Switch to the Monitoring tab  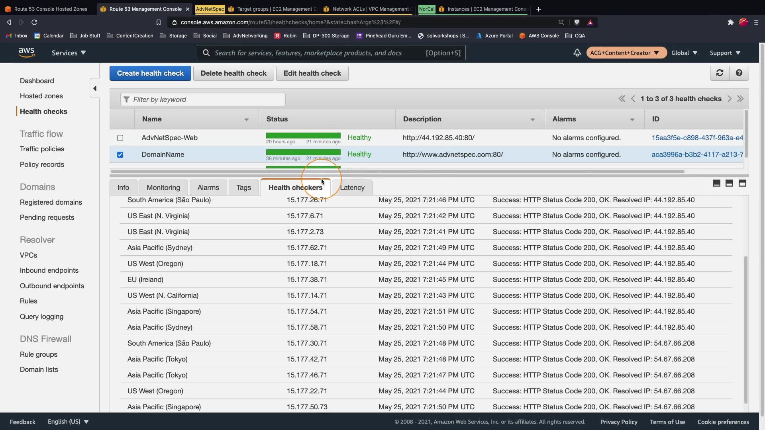[163, 188]
